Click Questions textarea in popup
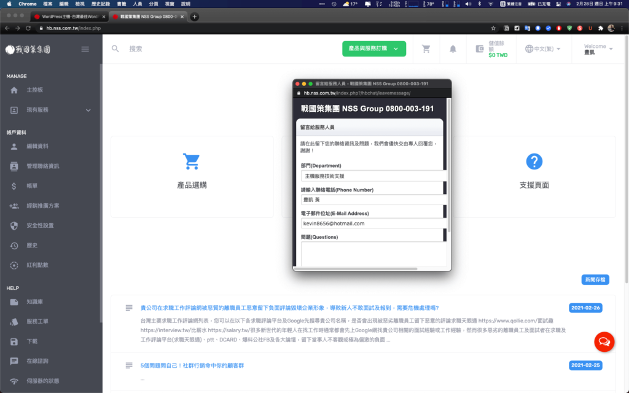629x393 pixels. click(373, 254)
